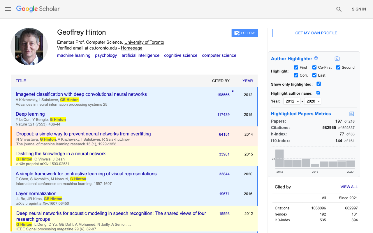Click the asterisk next to 198566 citations
373x233 pixels.
[233, 92]
